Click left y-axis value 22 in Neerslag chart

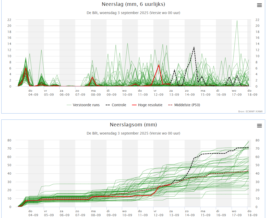9,20
